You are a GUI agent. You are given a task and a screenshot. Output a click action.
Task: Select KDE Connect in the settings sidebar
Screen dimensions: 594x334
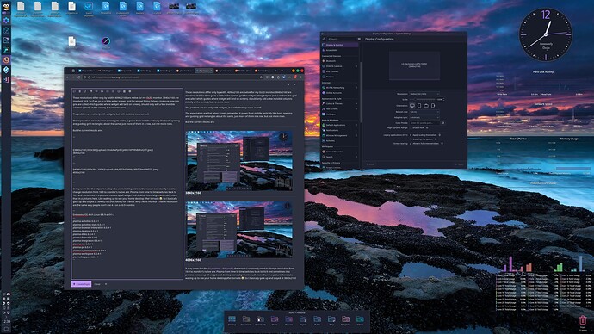pos(340,71)
